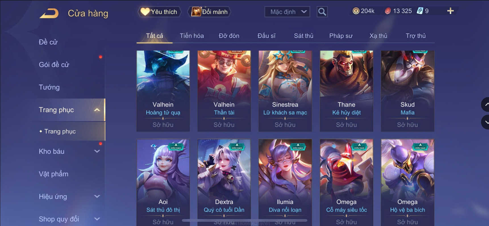This screenshot has width=489, height=226.
Task: Switch to the Tiến hóa tab
Action: click(x=192, y=36)
